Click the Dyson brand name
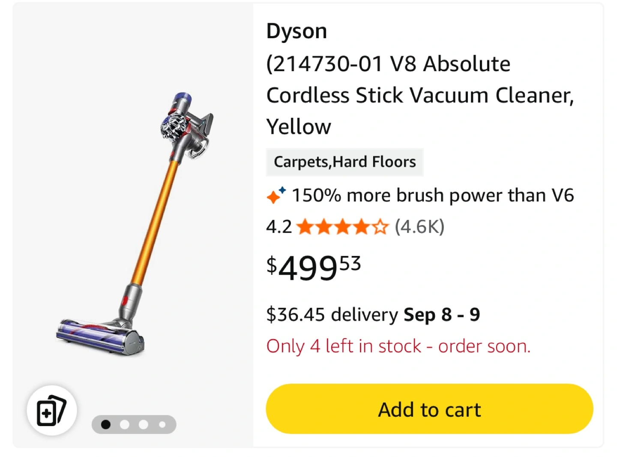 (297, 31)
